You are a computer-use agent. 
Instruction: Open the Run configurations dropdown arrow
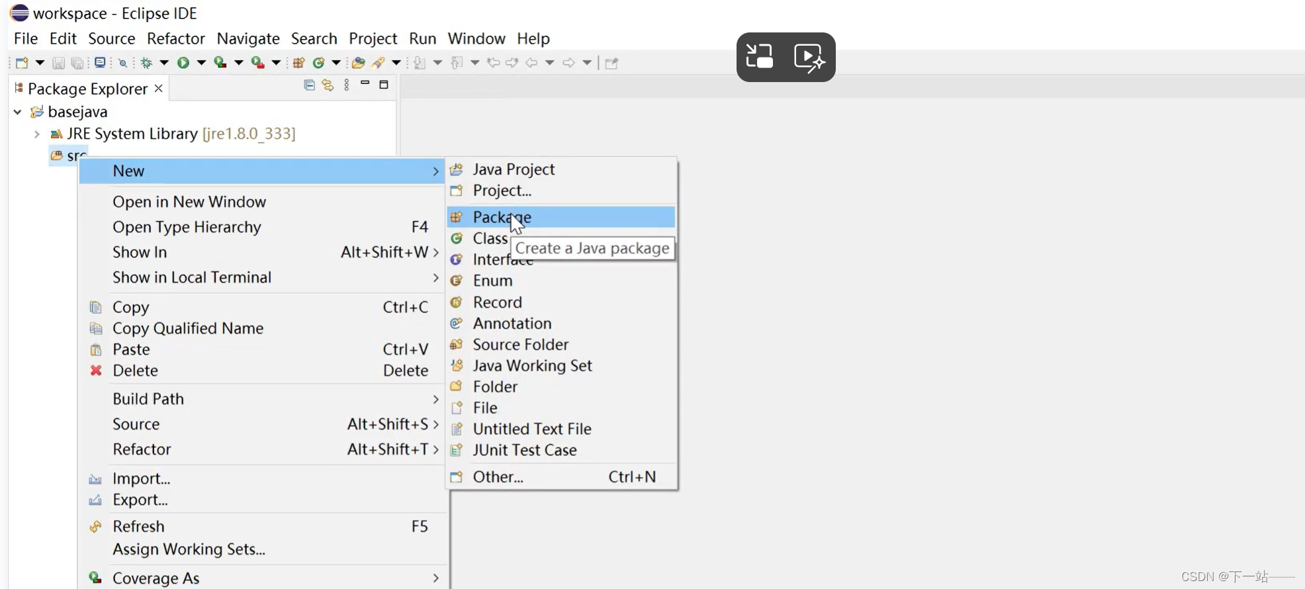pyautogui.click(x=201, y=63)
